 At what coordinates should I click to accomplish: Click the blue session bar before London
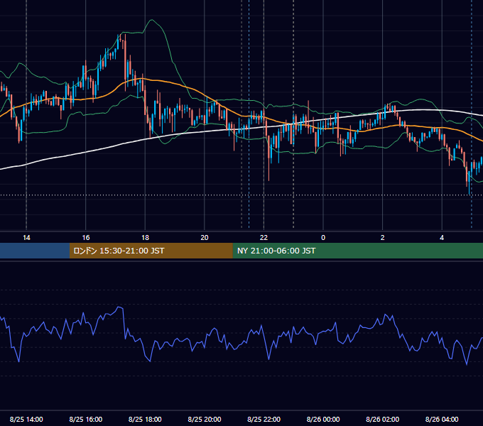(x=35, y=251)
